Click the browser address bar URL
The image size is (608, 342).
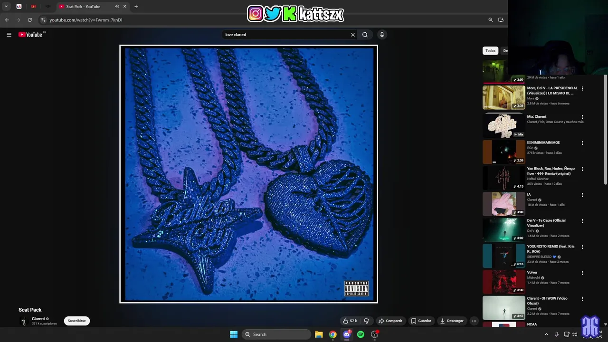coord(85,20)
